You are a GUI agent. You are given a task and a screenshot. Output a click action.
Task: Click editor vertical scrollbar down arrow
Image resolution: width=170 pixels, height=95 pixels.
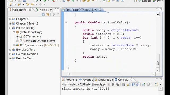158,70
